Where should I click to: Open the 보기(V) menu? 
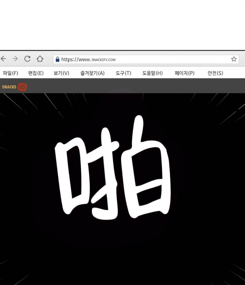click(x=61, y=73)
